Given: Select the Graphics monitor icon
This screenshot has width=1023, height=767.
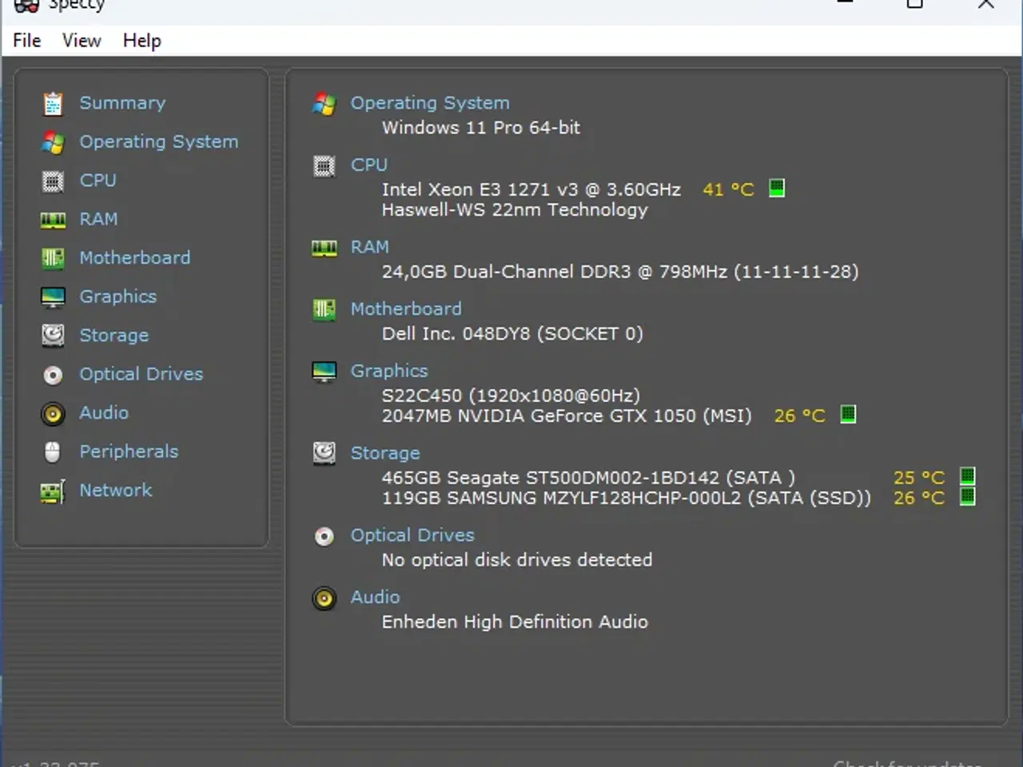Looking at the screenshot, I should coord(53,296).
